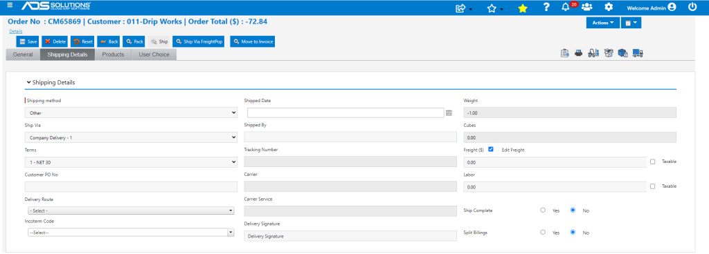
Task: Click the delivery truck icon
Action: coord(638,53)
